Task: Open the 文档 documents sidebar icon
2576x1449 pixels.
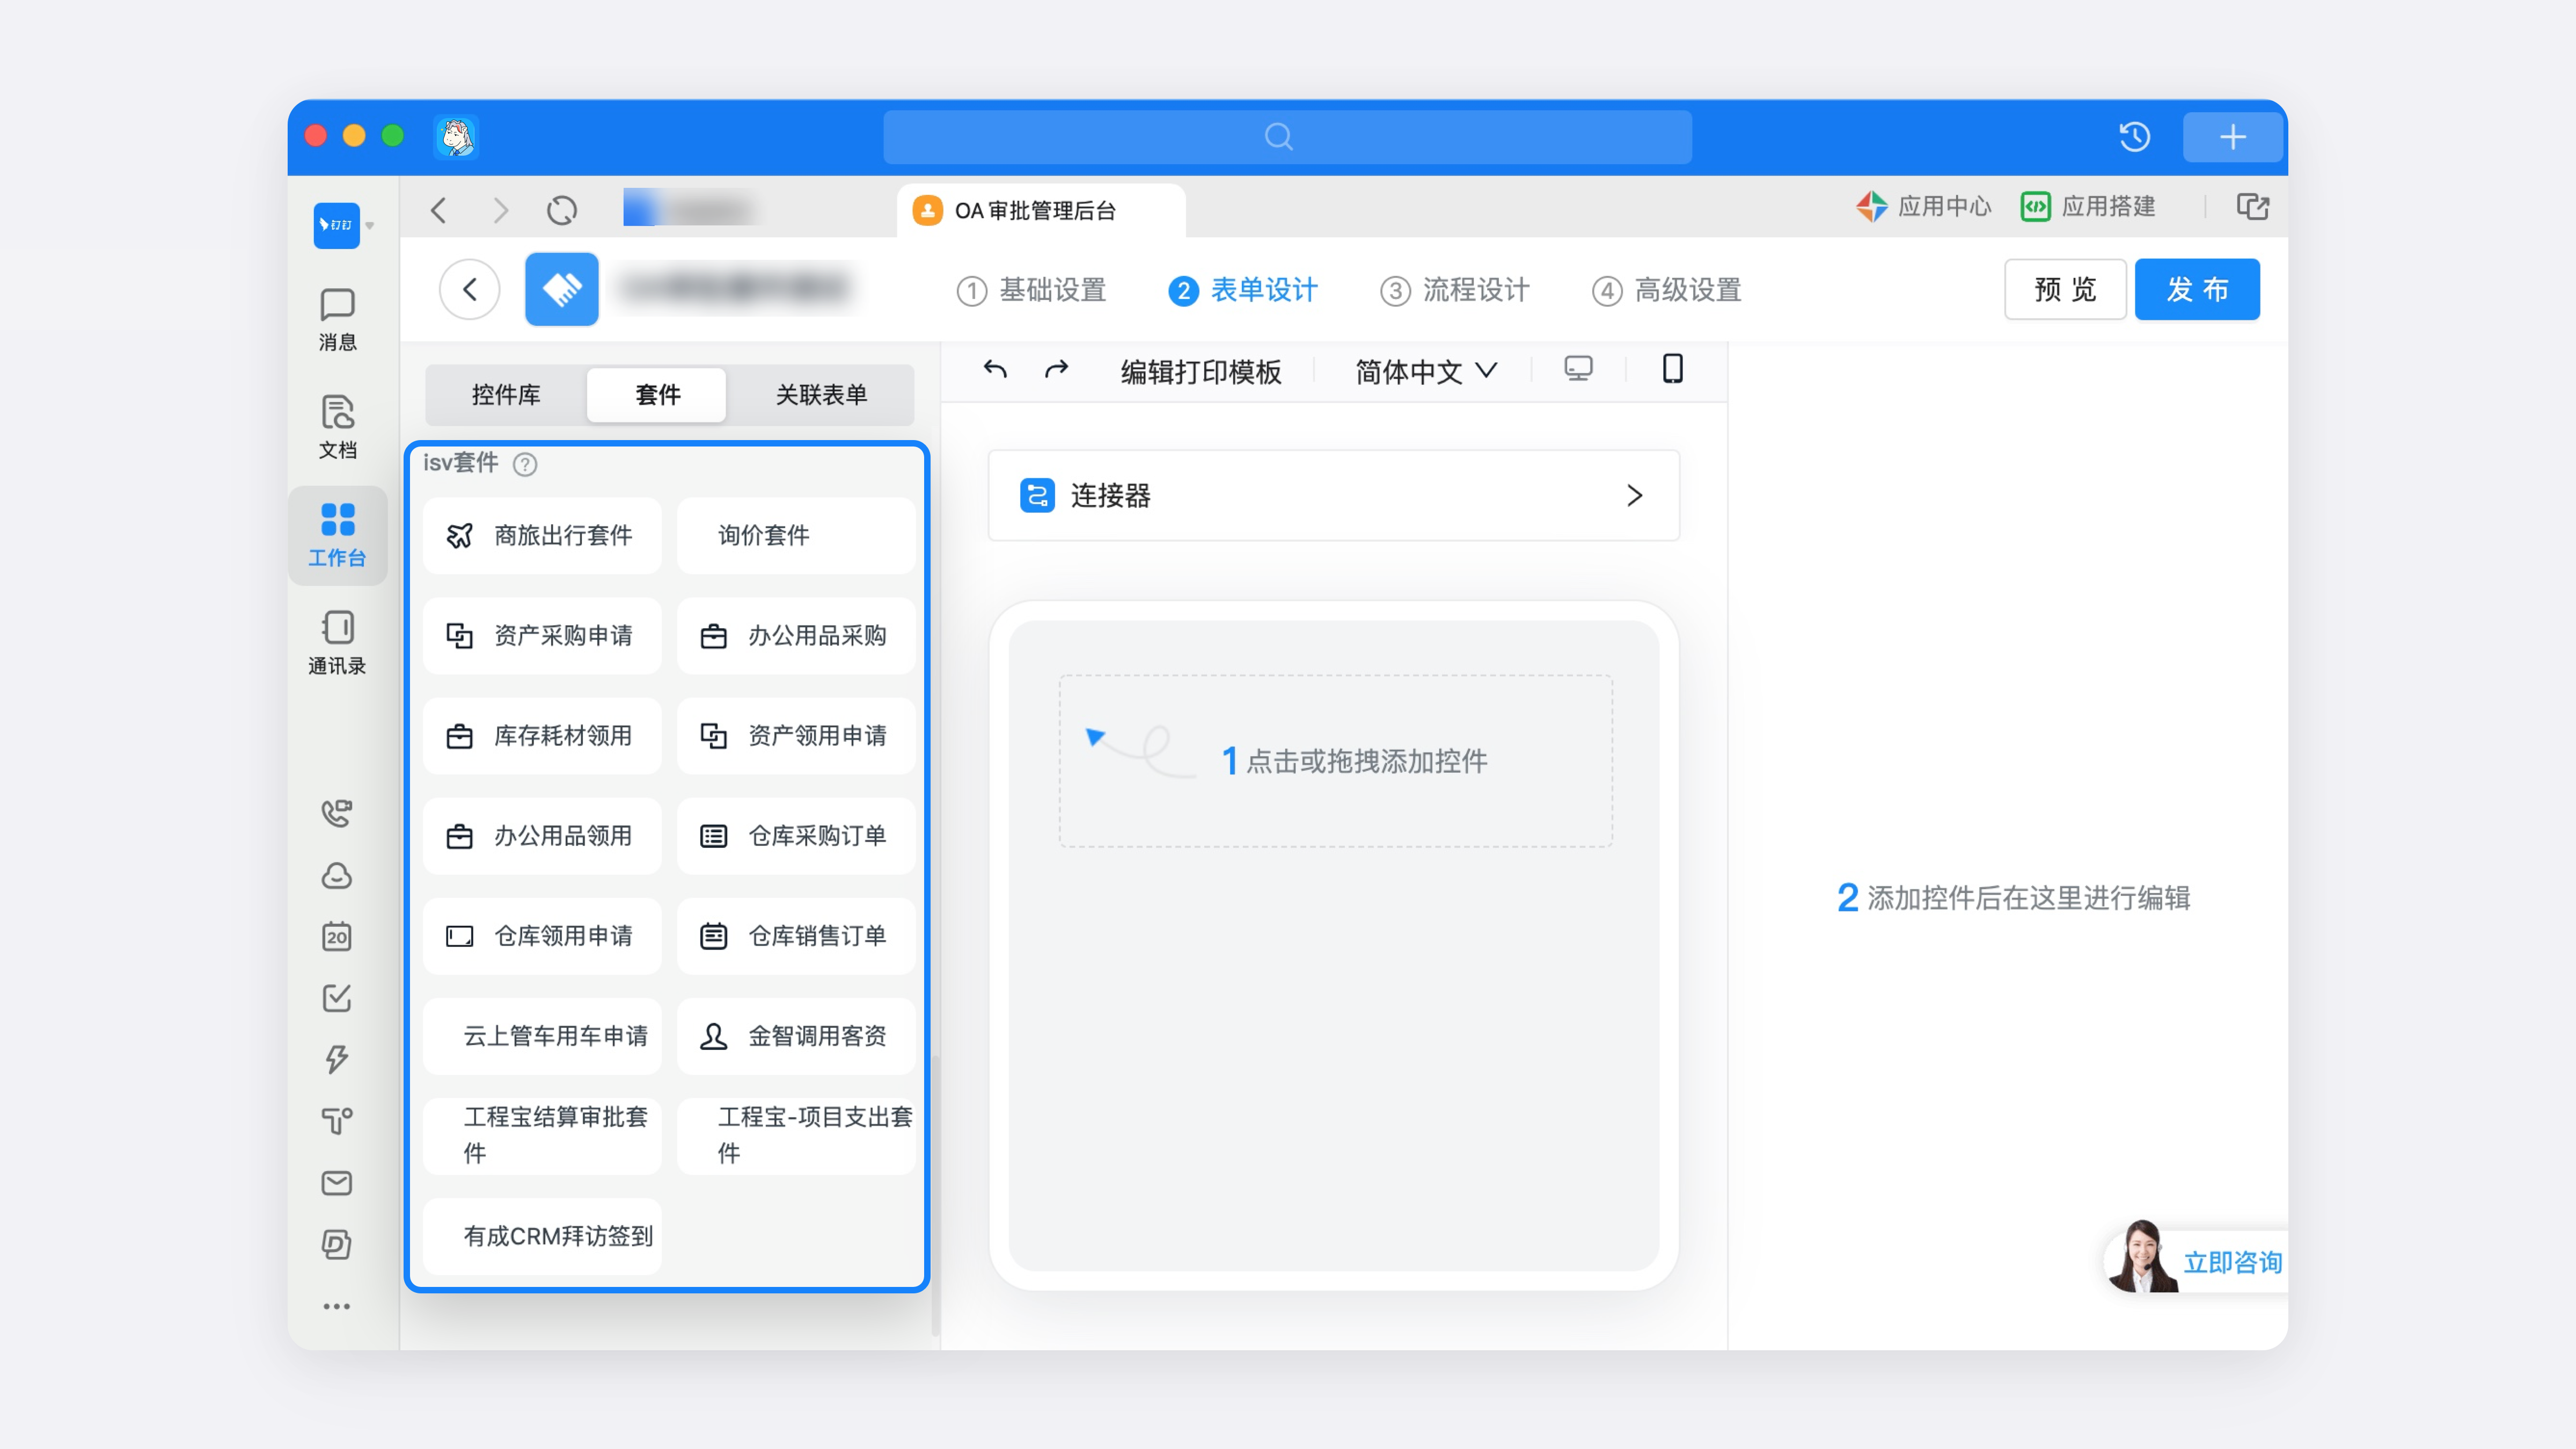Action: 337,427
